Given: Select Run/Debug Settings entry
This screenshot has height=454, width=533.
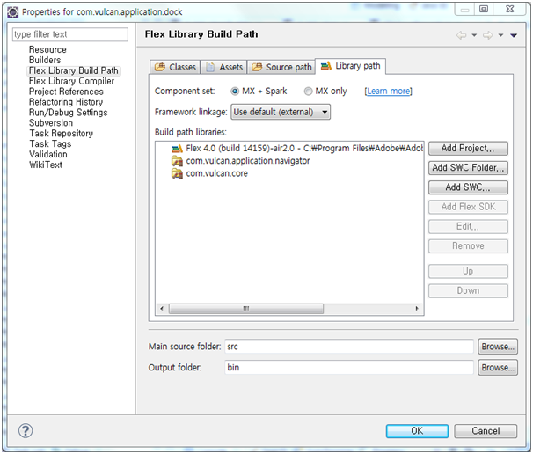Looking at the screenshot, I should click(68, 113).
